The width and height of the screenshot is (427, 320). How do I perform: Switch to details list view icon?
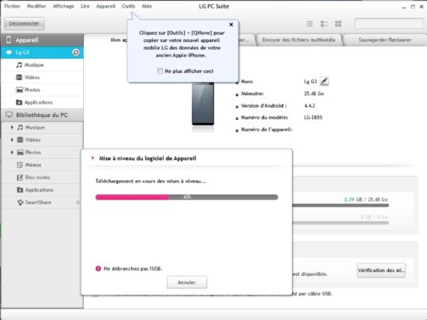[x=324, y=24]
